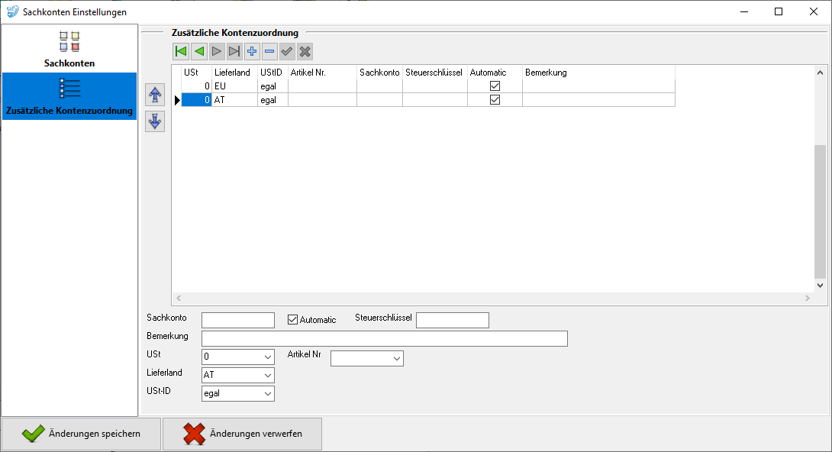Image resolution: width=832 pixels, height=452 pixels.
Task: Delete record with the minus icon
Action: tap(269, 52)
